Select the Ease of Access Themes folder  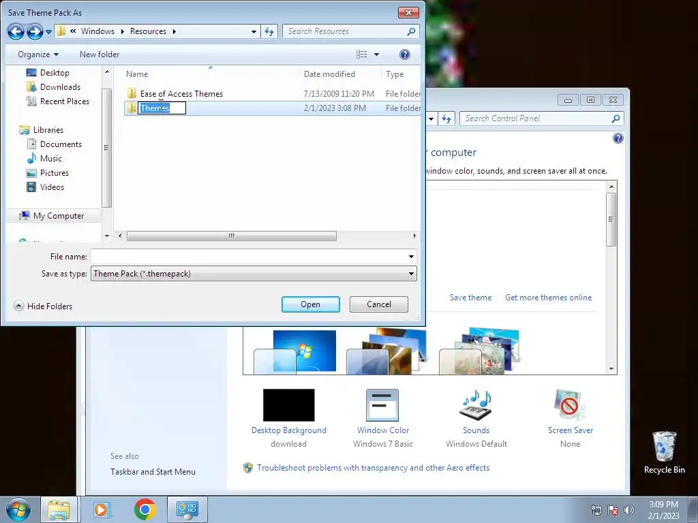click(181, 94)
